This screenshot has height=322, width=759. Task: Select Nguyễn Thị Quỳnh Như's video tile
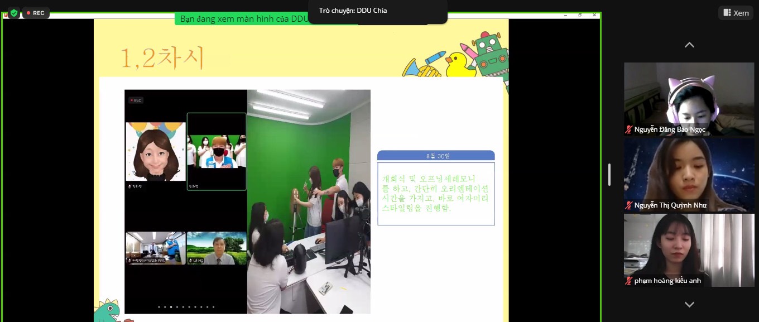coord(689,175)
